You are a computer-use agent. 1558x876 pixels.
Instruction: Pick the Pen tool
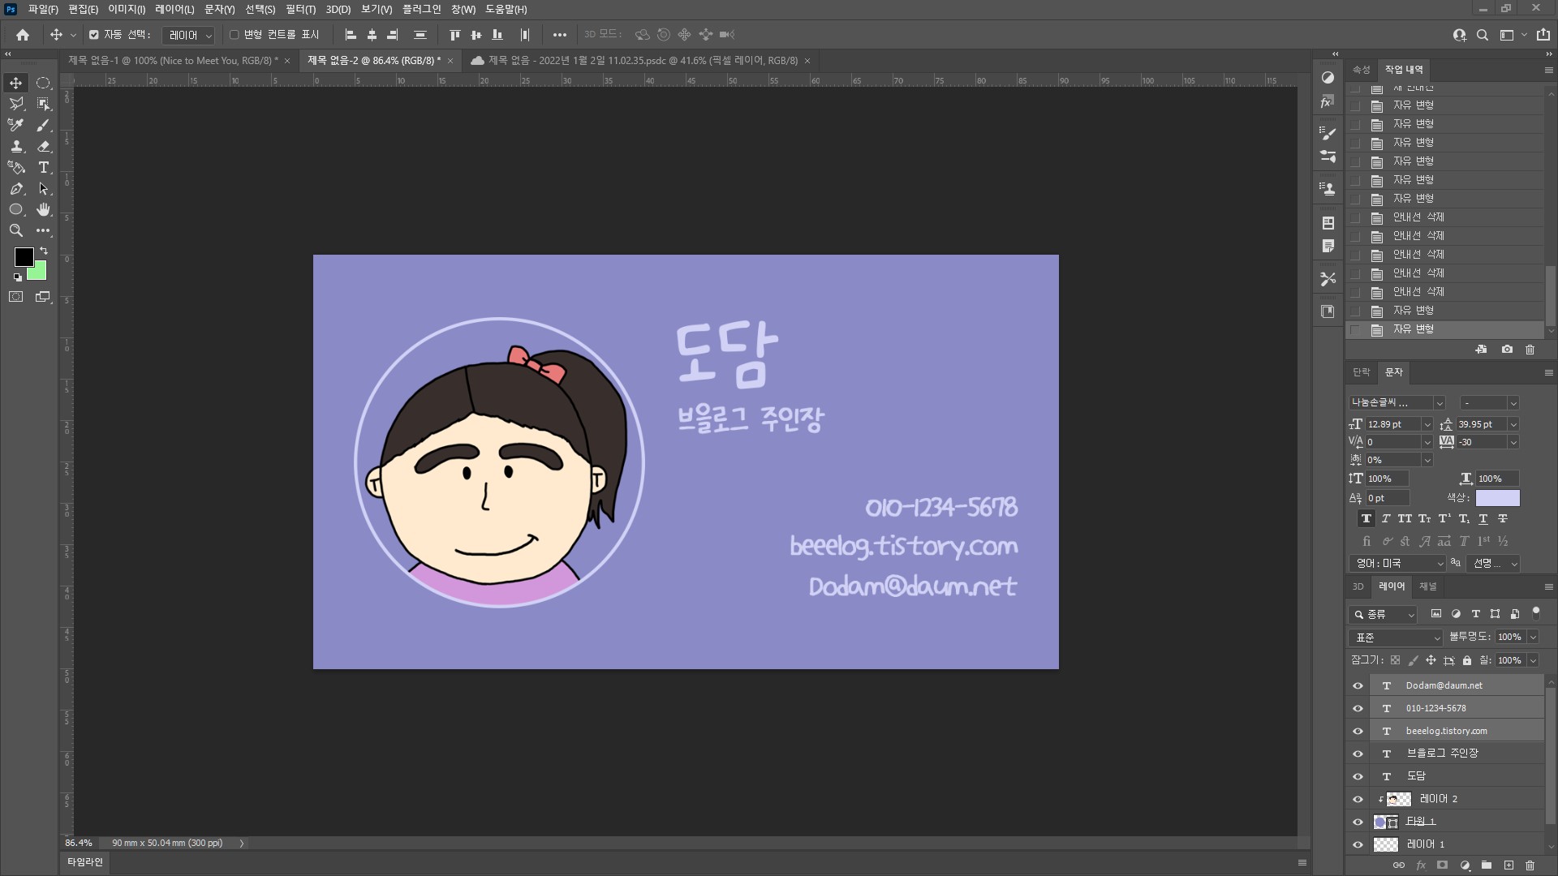point(15,189)
